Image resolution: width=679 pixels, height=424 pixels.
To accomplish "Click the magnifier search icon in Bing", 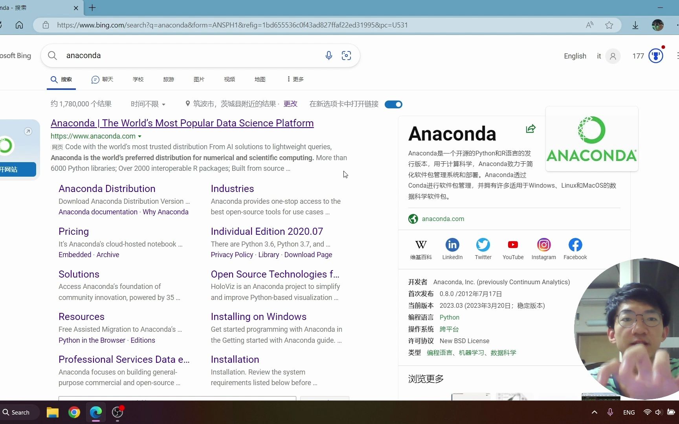I will coord(52,56).
